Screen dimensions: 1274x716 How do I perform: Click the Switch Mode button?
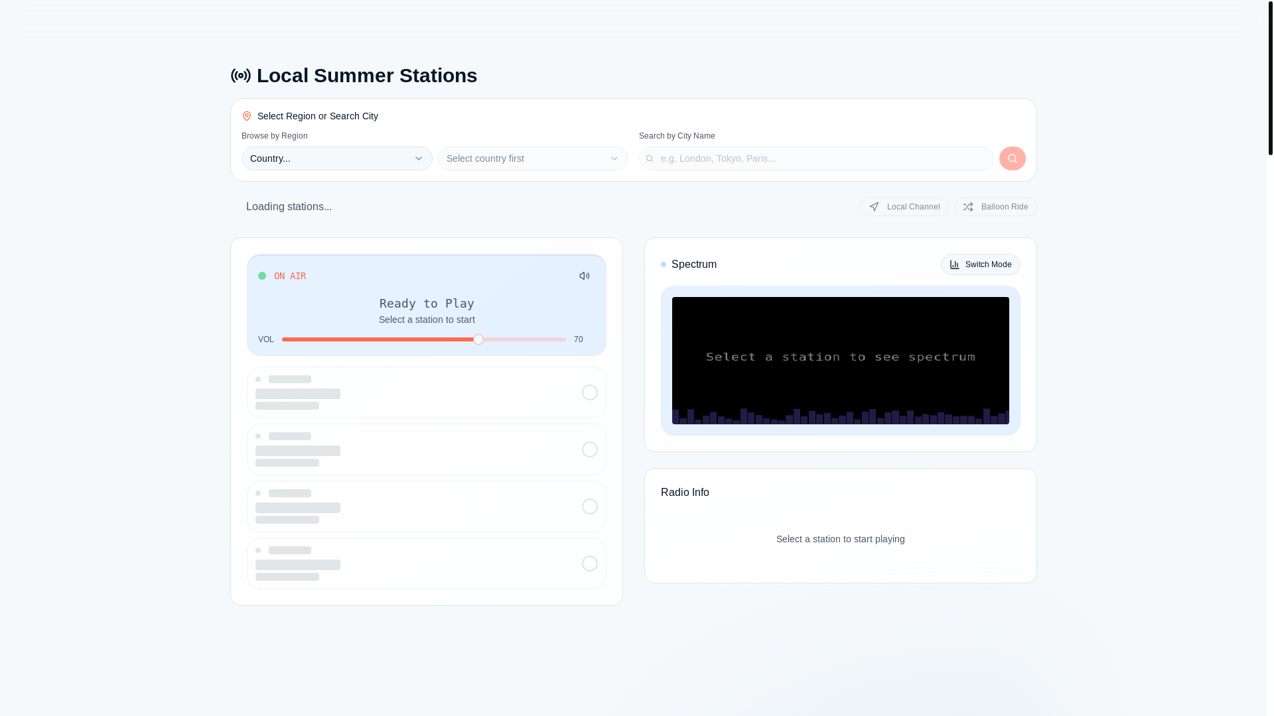(981, 265)
